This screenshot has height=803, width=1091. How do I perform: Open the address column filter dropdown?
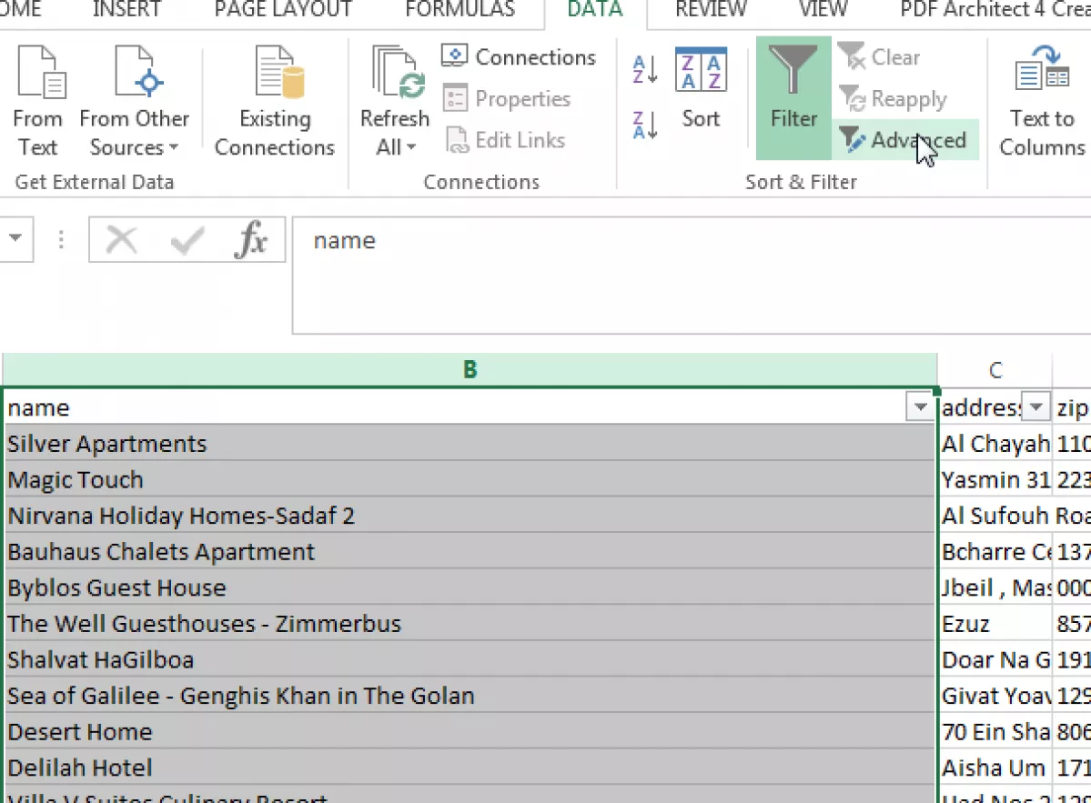tap(1036, 407)
